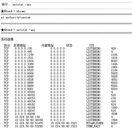
Task: Click the local address 0.0.0.0:49153
Action: point(25,98)
